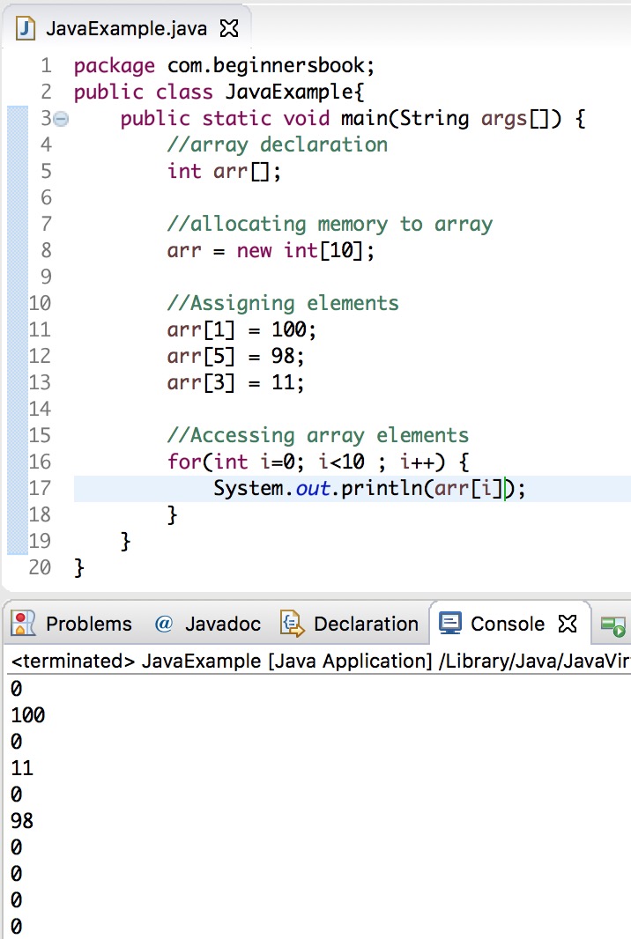This screenshot has height=939, width=631.
Task: Click the Javadoc @ icon
Action: point(164,624)
